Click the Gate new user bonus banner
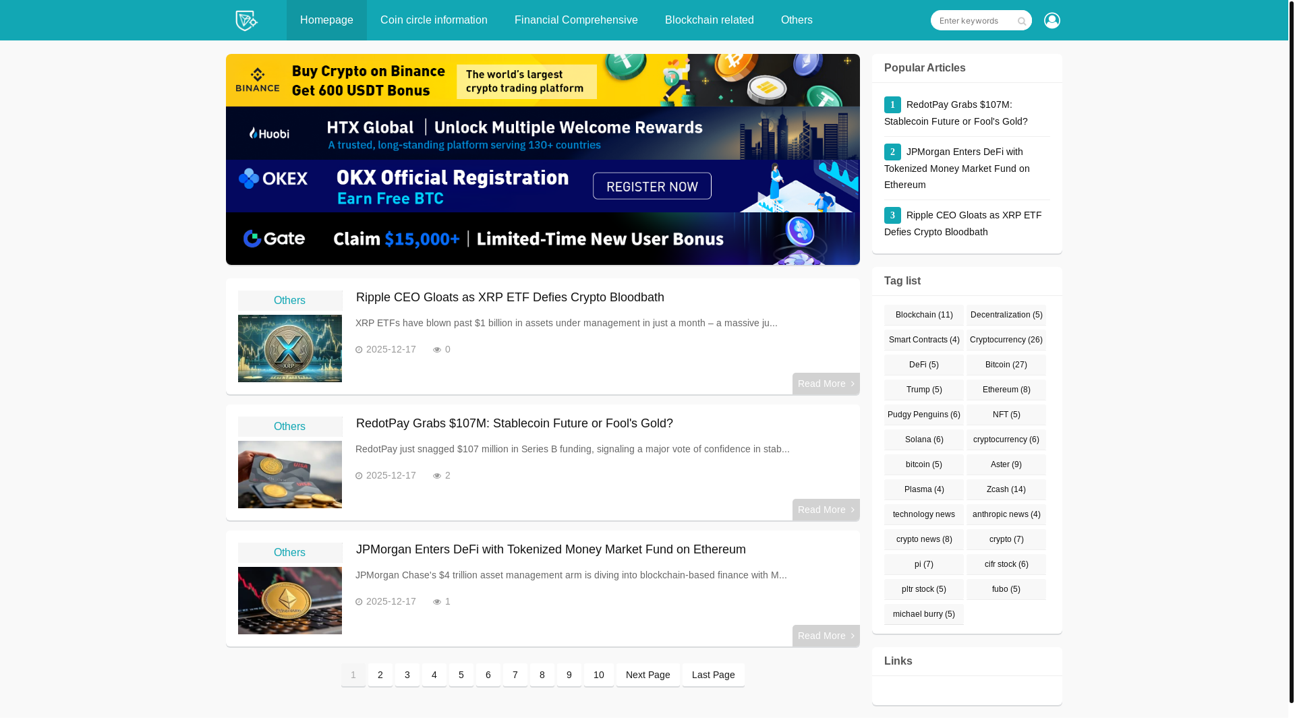Image resolution: width=1295 pixels, height=728 pixels. pyautogui.click(x=543, y=239)
